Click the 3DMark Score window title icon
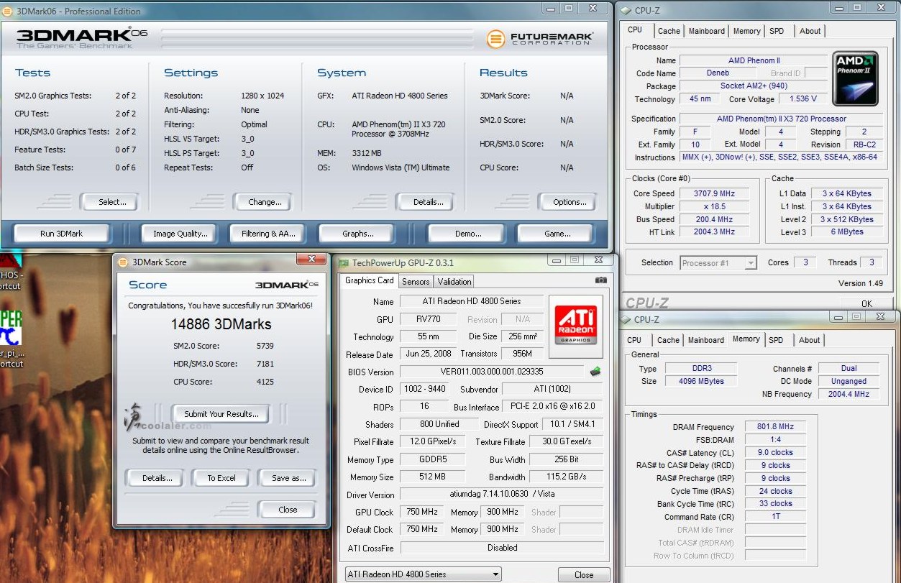This screenshot has width=901, height=583. [x=123, y=262]
